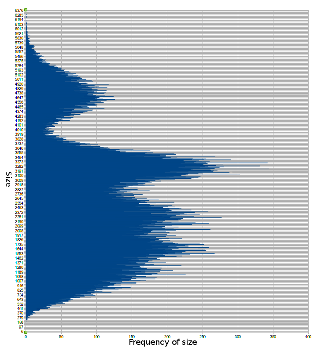Click the 1553 Size axis label
Image resolution: width=321 pixels, height=347 pixels.
(x=18, y=253)
